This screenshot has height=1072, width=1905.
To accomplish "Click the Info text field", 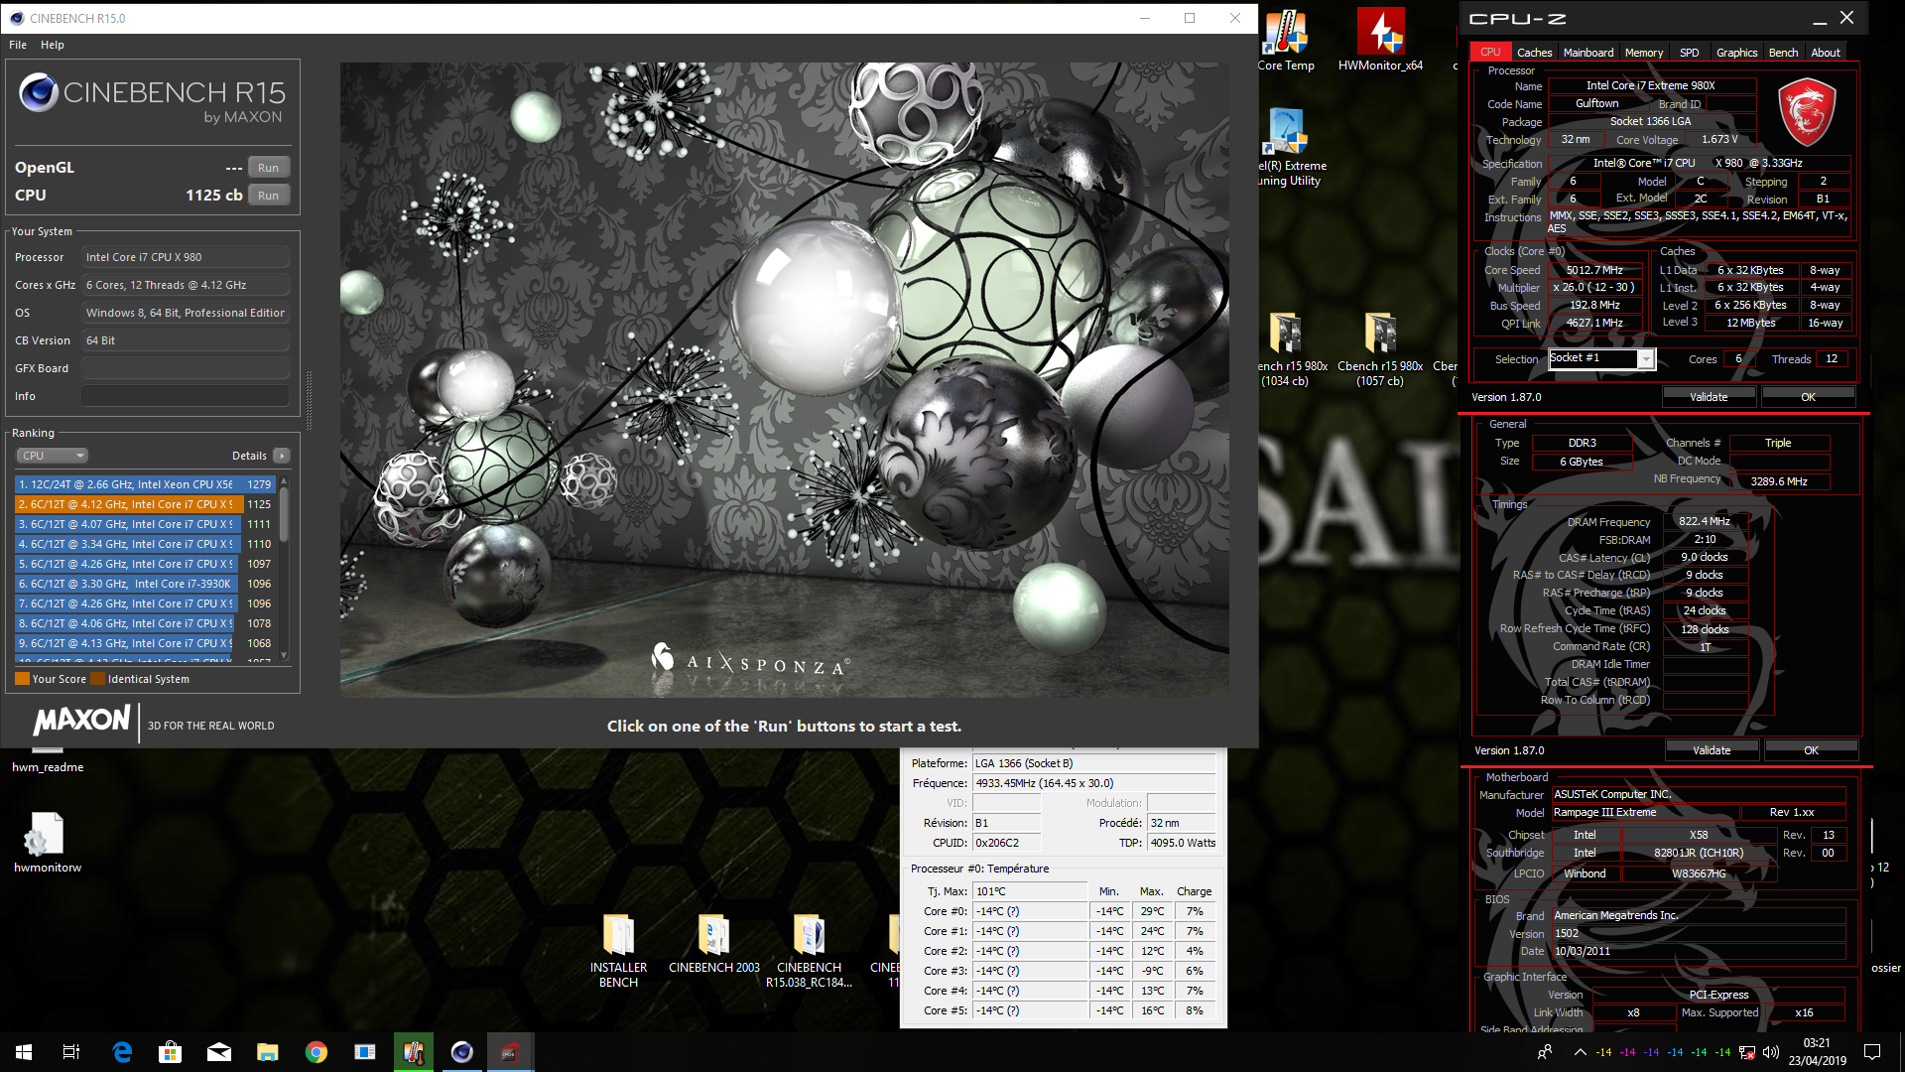I will coord(186,396).
